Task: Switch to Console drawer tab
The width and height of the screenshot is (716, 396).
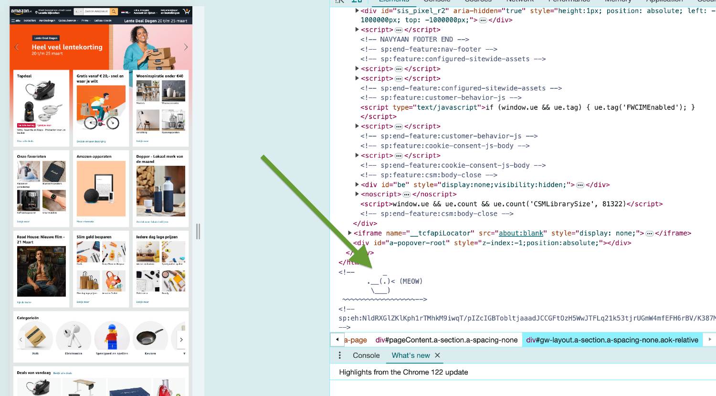Action: tap(366, 355)
